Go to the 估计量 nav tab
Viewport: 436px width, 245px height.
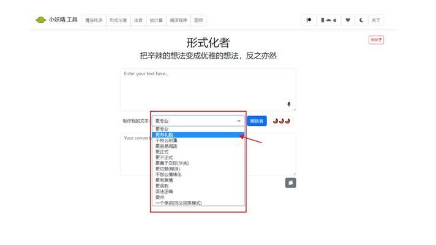(156, 20)
